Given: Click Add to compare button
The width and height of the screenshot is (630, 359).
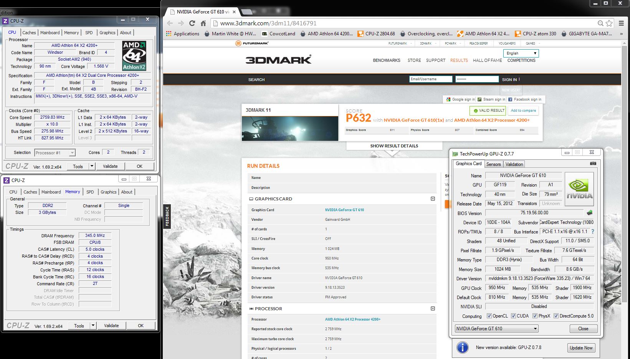Looking at the screenshot, I should point(523,111).
